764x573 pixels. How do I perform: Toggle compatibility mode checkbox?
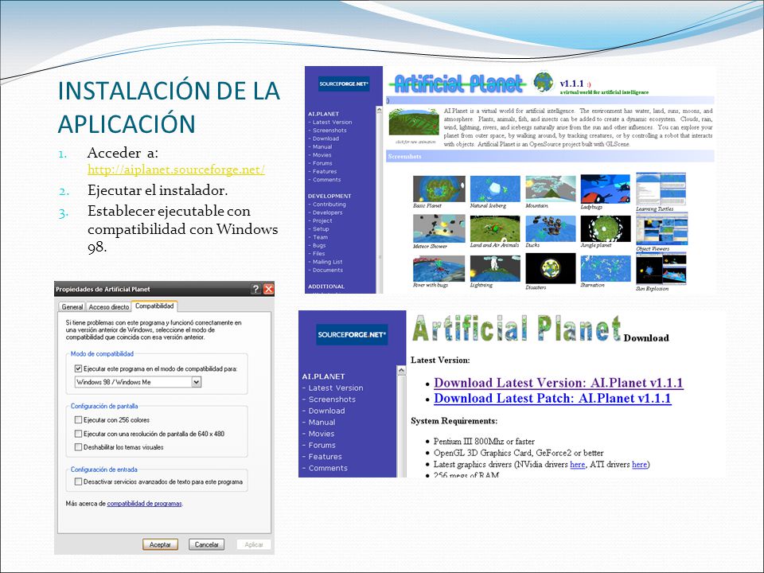78,368
